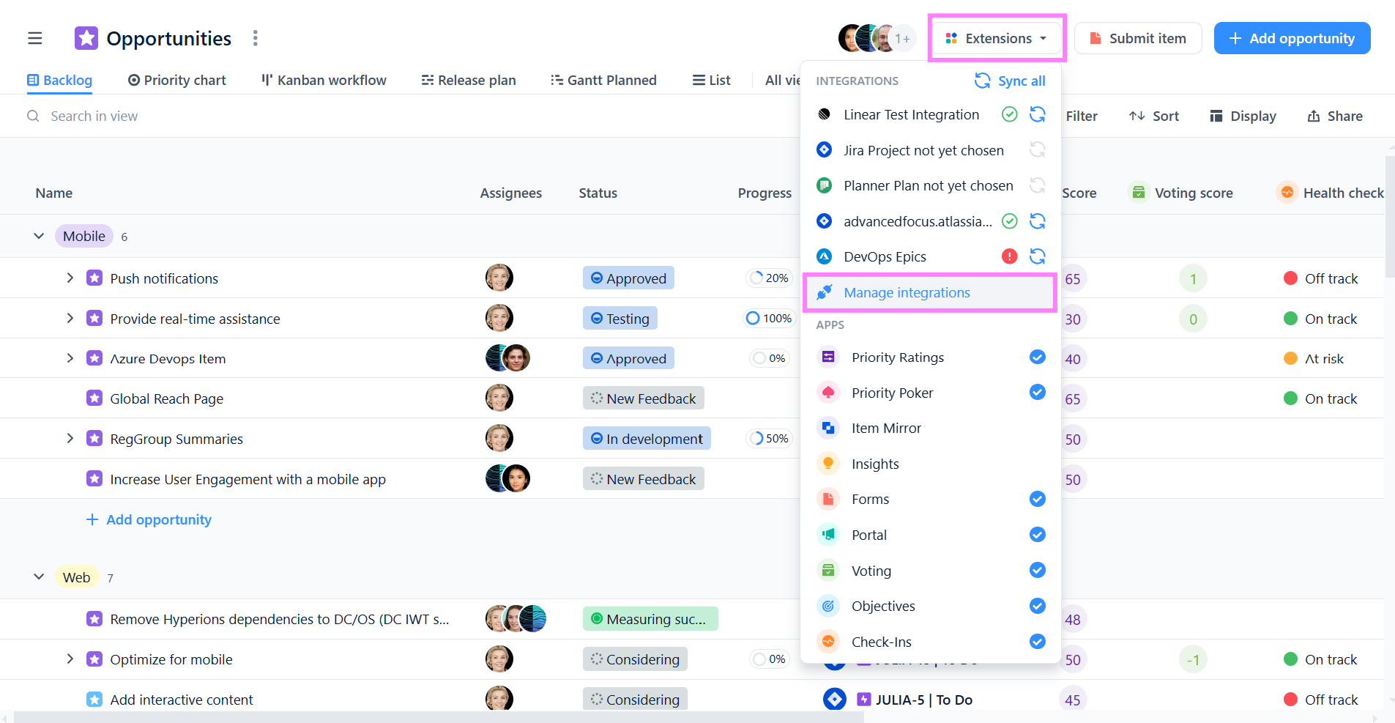Image resolution: width=1395 pixels, height=723 pixels.
Task: Open the Extensions dropdown
Action: [x=997, y=38]
